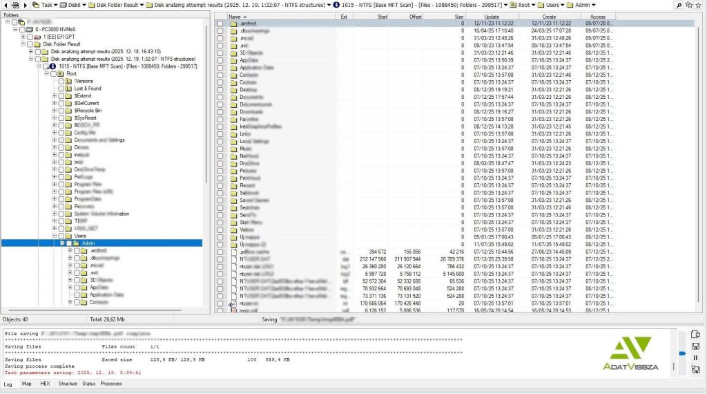The image size is (707, 394).
Task: Switch to the HEX tab
Action: [x=45, y=384]
